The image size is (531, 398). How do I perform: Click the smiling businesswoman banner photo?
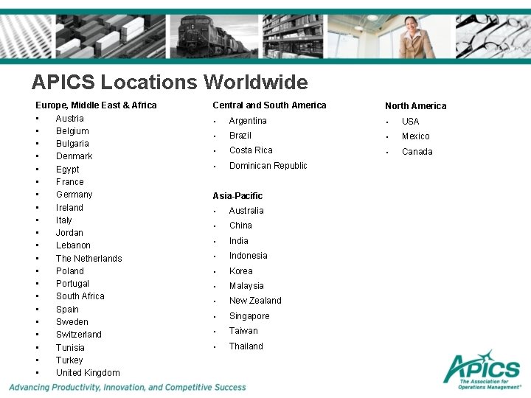[389, 37]
